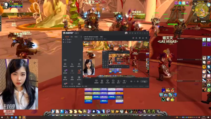Collapse the toolbox with the minus circle
The height and width of the screenshot is (119, 211).
click(80, 60)
